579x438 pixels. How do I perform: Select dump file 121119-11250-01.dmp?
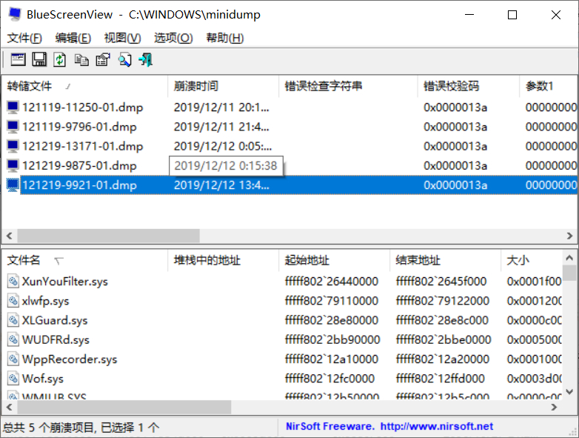point(82,107)
